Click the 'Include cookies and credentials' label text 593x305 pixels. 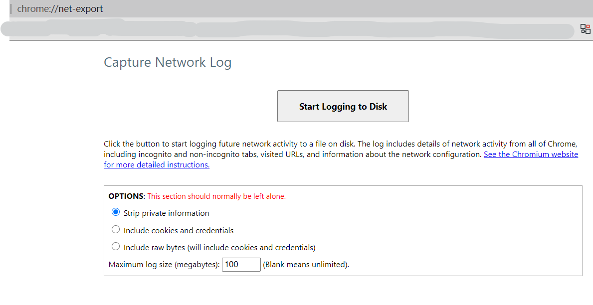(x=179, y=231)
